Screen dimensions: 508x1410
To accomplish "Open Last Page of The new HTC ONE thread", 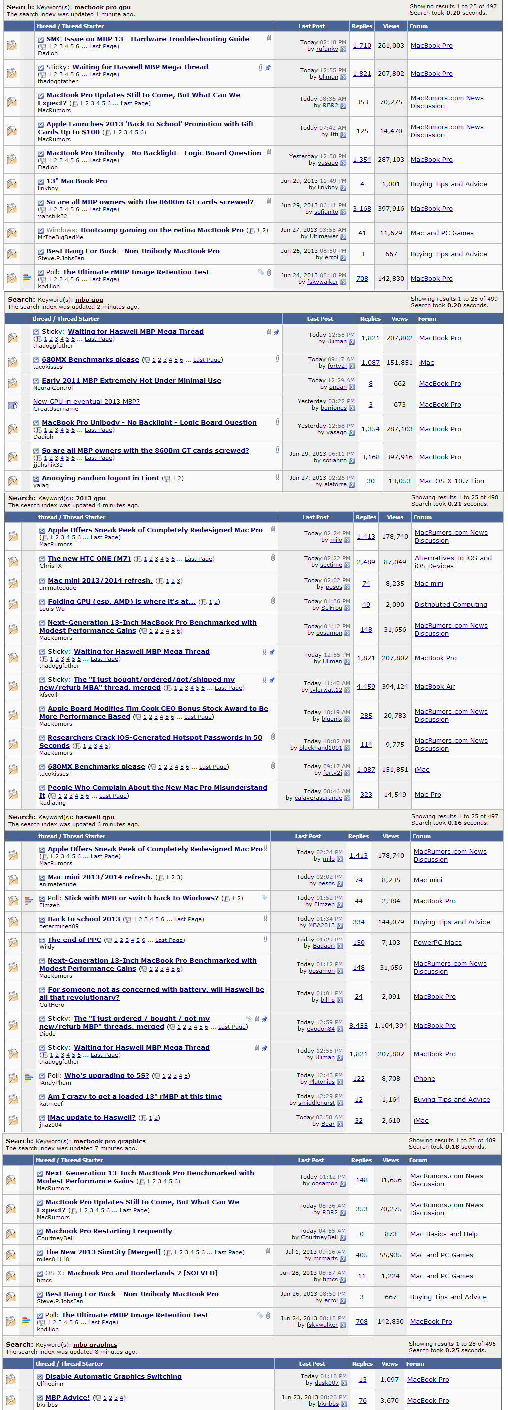I will (199, 559).
